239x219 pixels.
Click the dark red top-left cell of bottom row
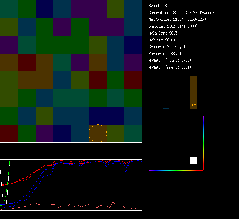tap(9, 134)
